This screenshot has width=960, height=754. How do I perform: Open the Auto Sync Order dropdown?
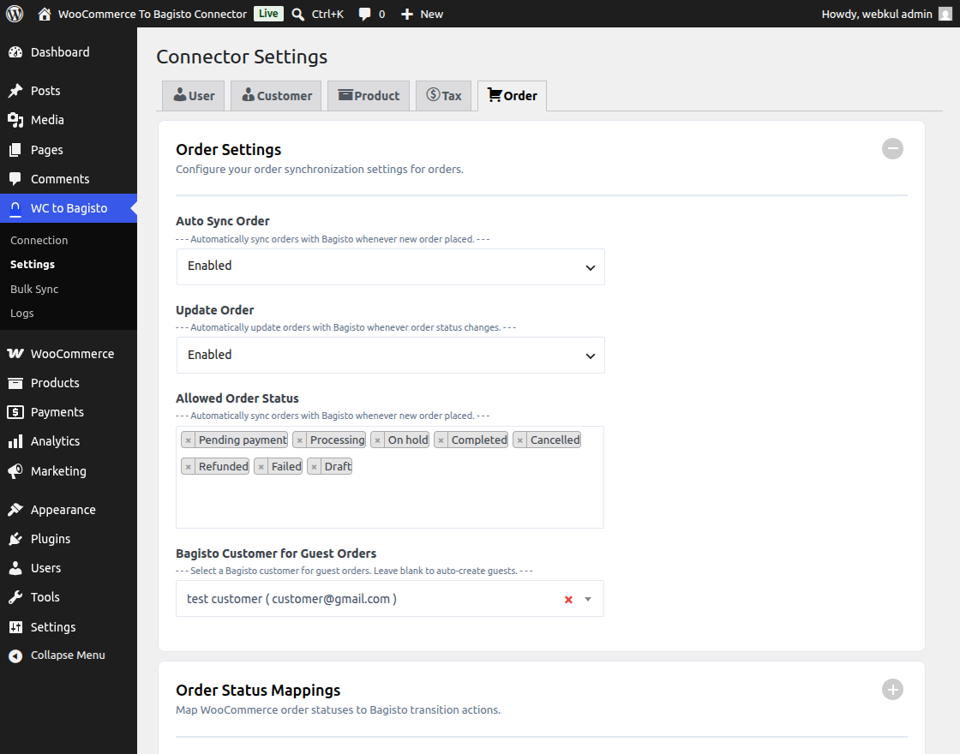coord(391,266)
